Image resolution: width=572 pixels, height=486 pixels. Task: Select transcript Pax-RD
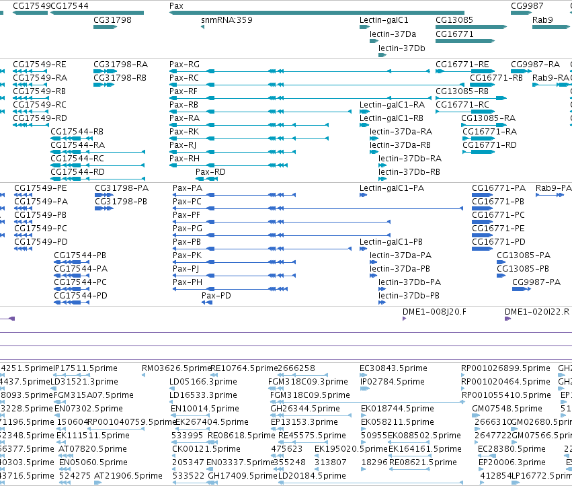coord(206,179)
